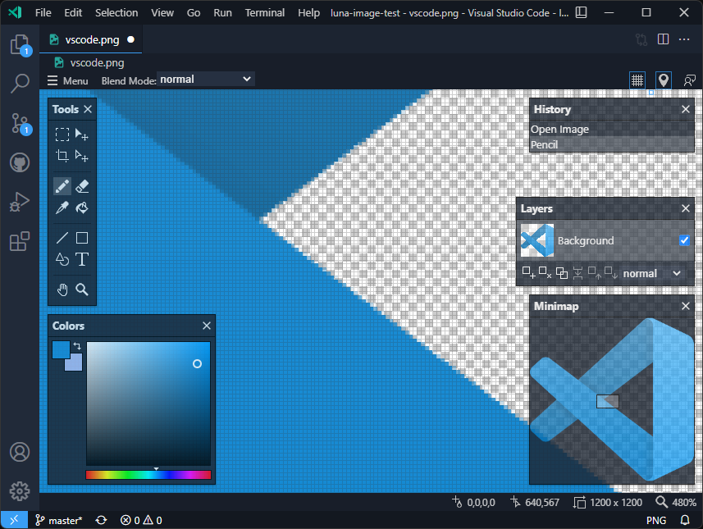Open the Blend Mode dropdown

(x=206, y=80)
